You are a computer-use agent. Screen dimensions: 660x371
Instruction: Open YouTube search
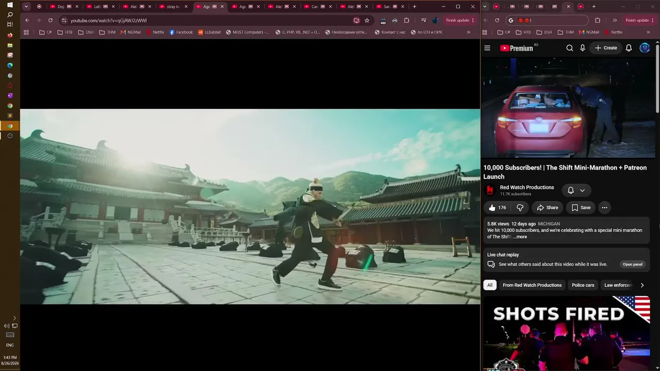point(570,48)
